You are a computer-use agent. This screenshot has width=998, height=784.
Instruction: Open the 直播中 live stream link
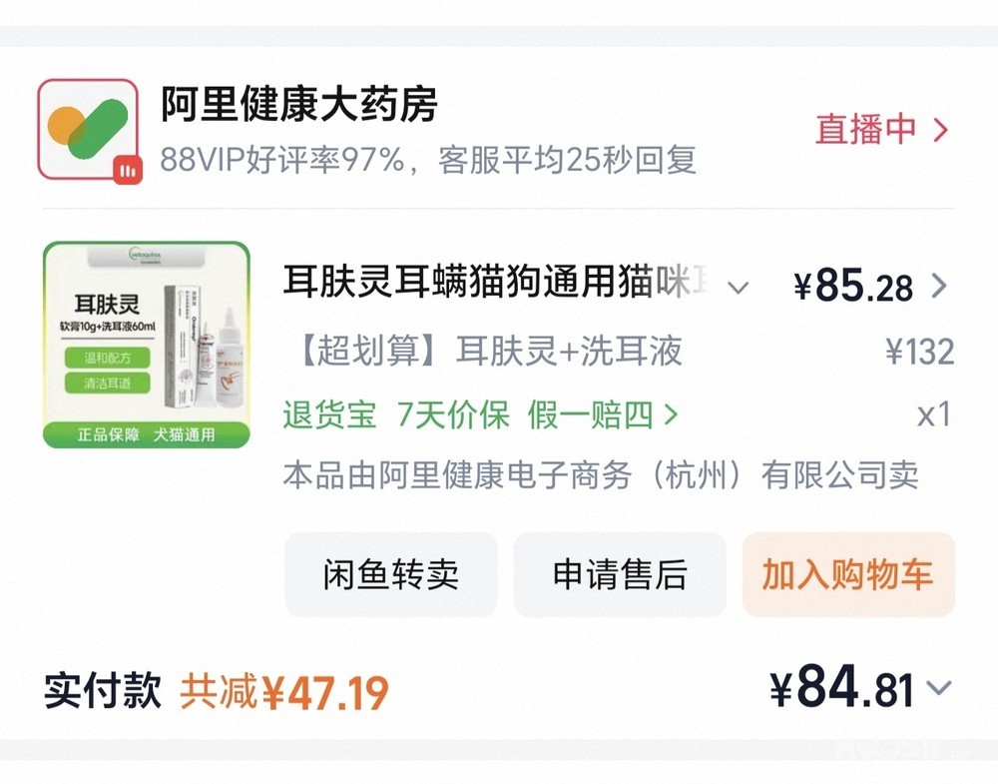(865, 129)
